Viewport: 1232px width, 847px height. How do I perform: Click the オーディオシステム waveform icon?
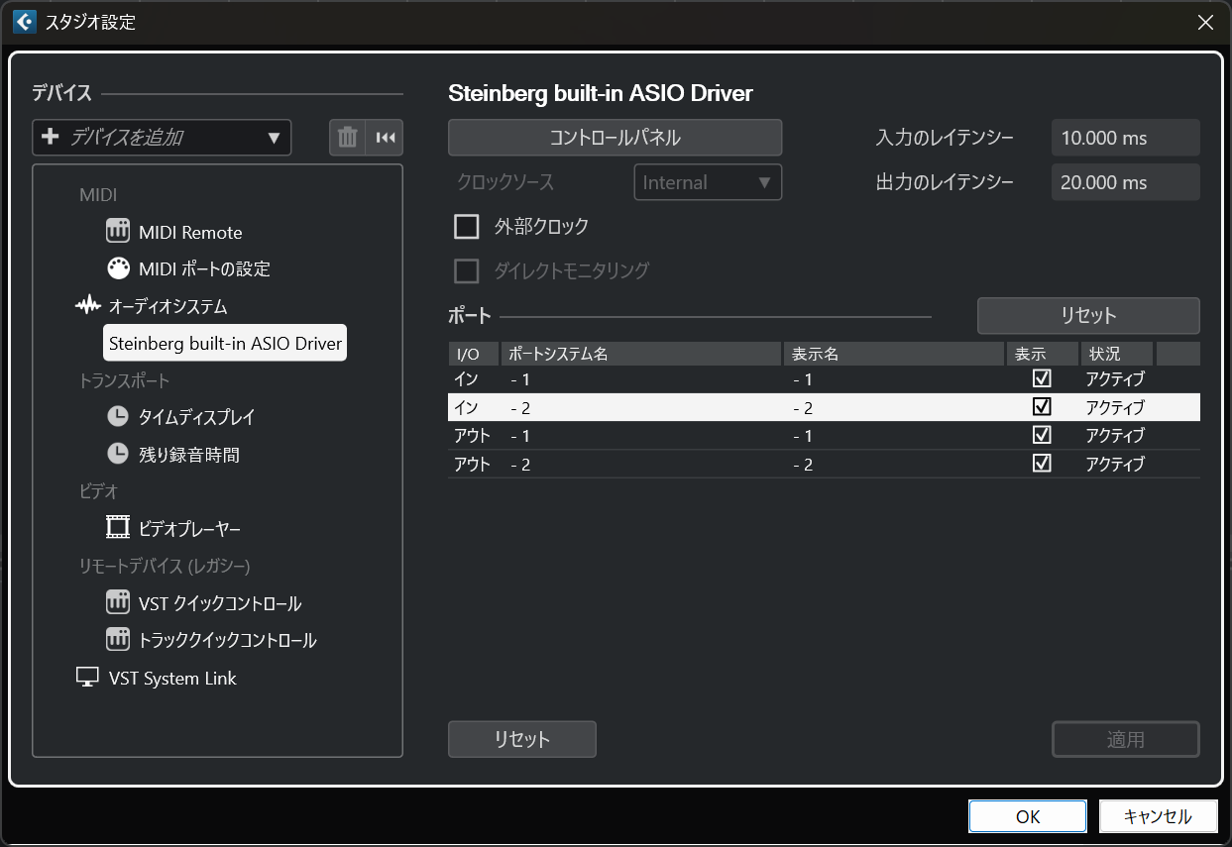tap(88, 306)
